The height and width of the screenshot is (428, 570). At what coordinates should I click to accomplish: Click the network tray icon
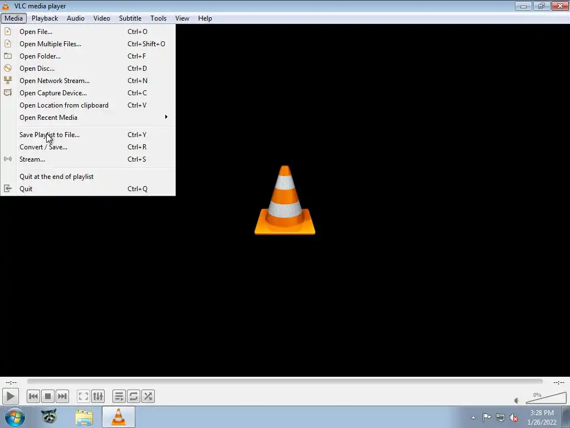pos(500,417)
